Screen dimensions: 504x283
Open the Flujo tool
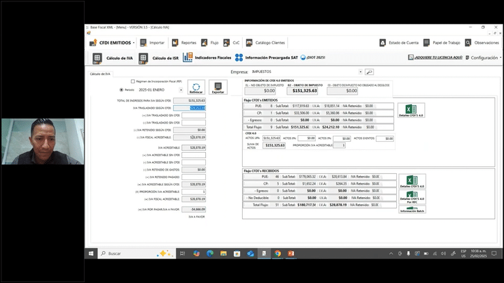tap(209, 43)
